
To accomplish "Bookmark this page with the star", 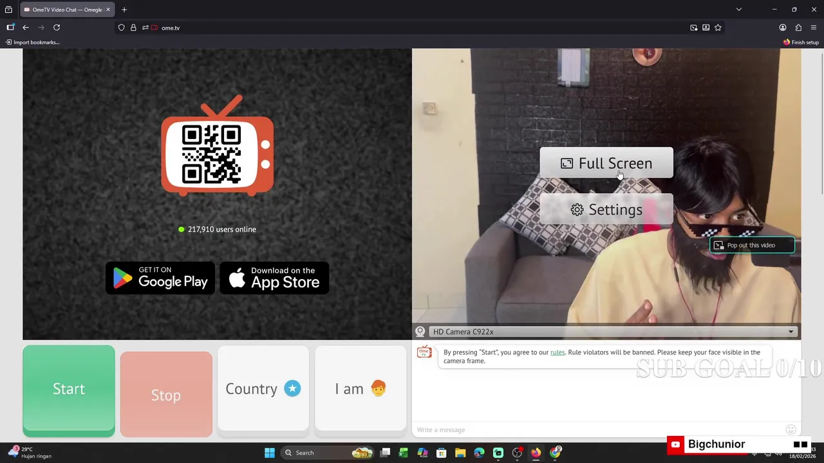I will click(718, 28).
